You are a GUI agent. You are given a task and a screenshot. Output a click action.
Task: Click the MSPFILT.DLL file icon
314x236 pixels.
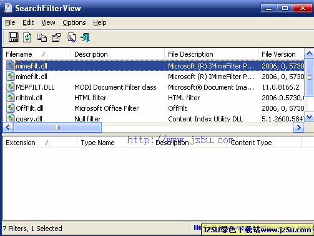[x=10, y=87]
